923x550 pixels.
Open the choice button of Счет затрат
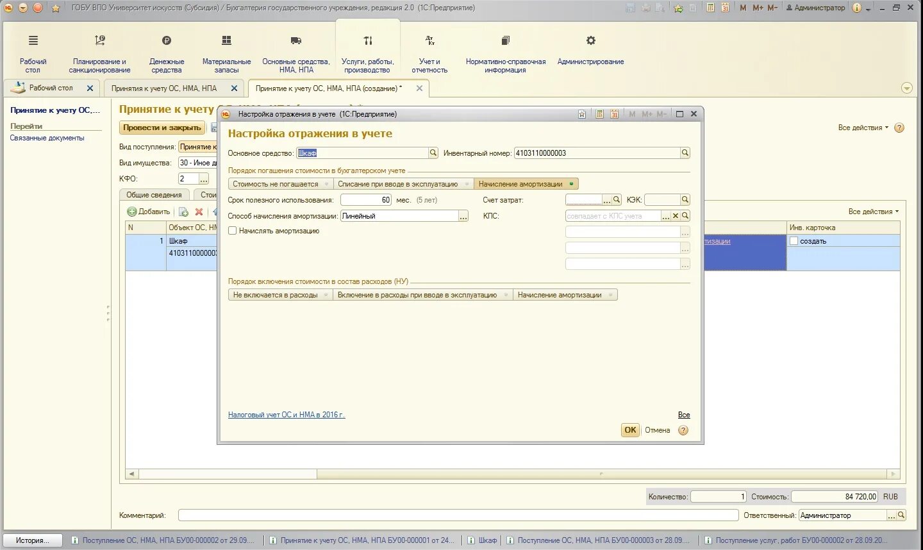[x=607, y=200]
